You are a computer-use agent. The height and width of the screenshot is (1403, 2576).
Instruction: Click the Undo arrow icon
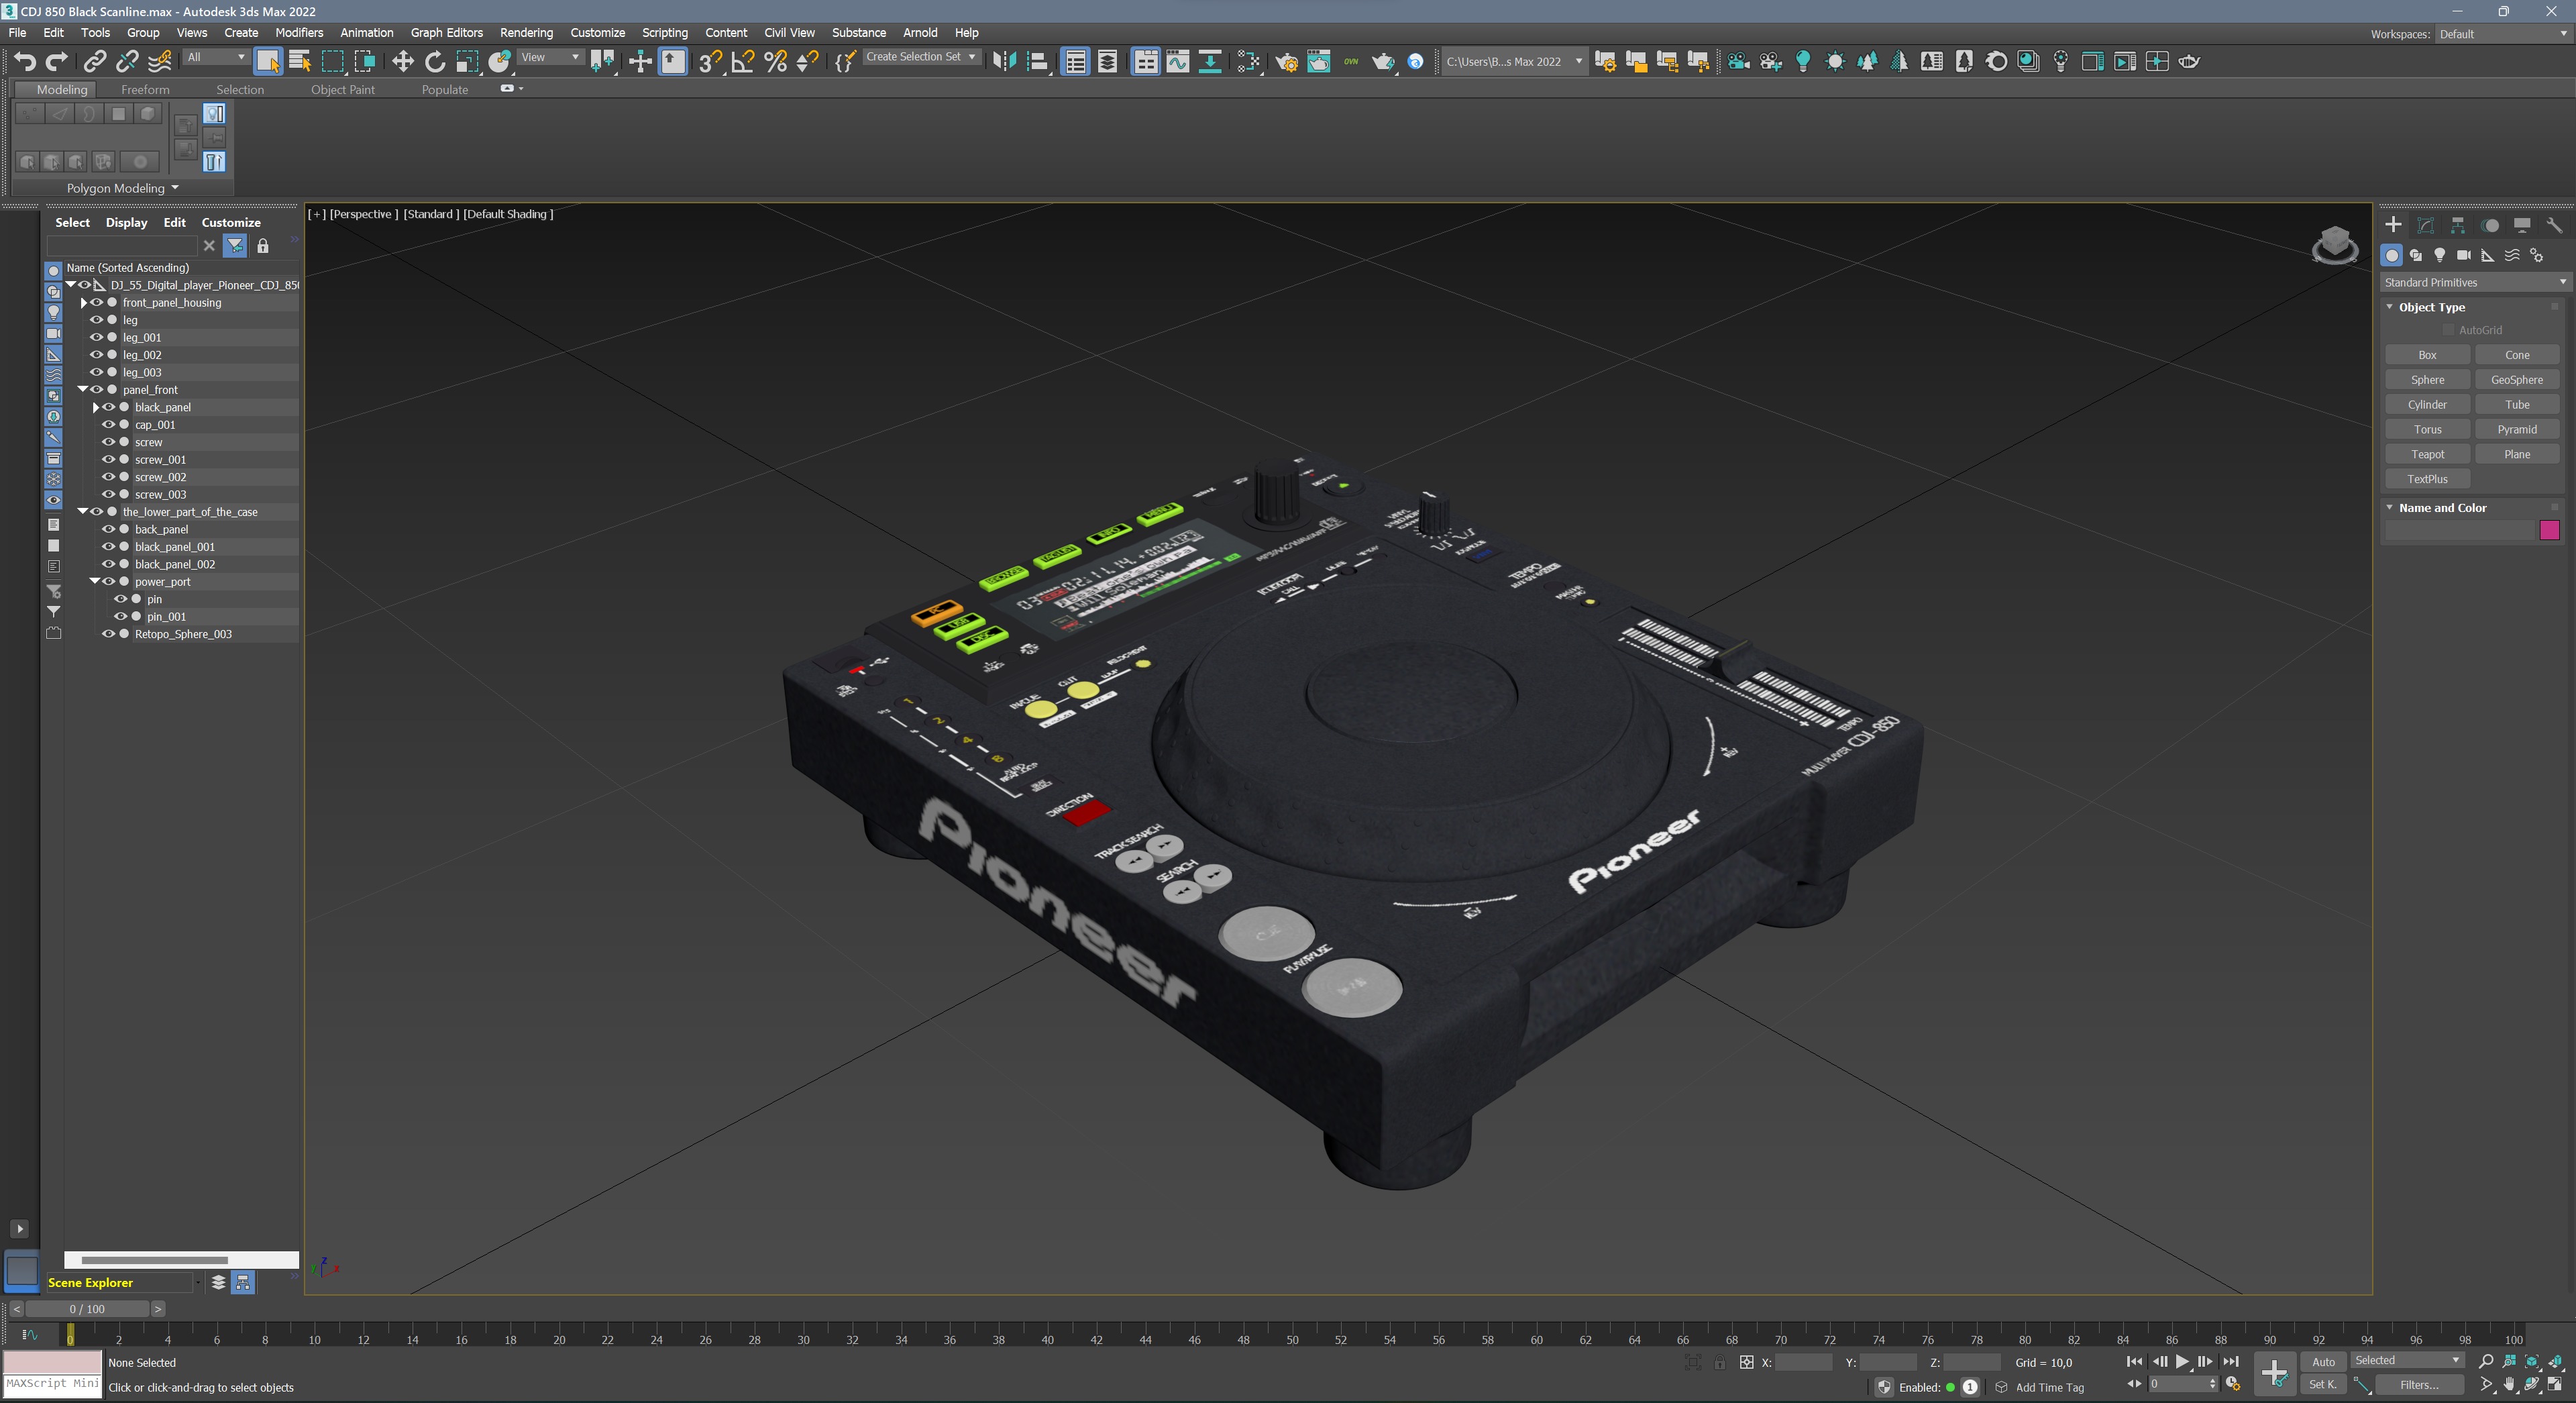[25, 62]
